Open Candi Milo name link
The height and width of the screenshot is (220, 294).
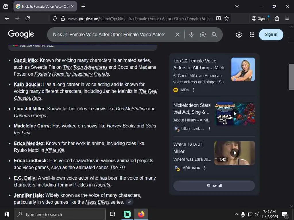(x=26, y=60)
